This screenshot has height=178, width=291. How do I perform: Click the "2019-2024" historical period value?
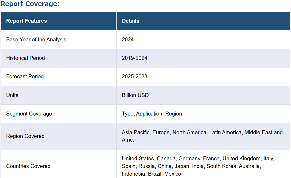point(135,58)
